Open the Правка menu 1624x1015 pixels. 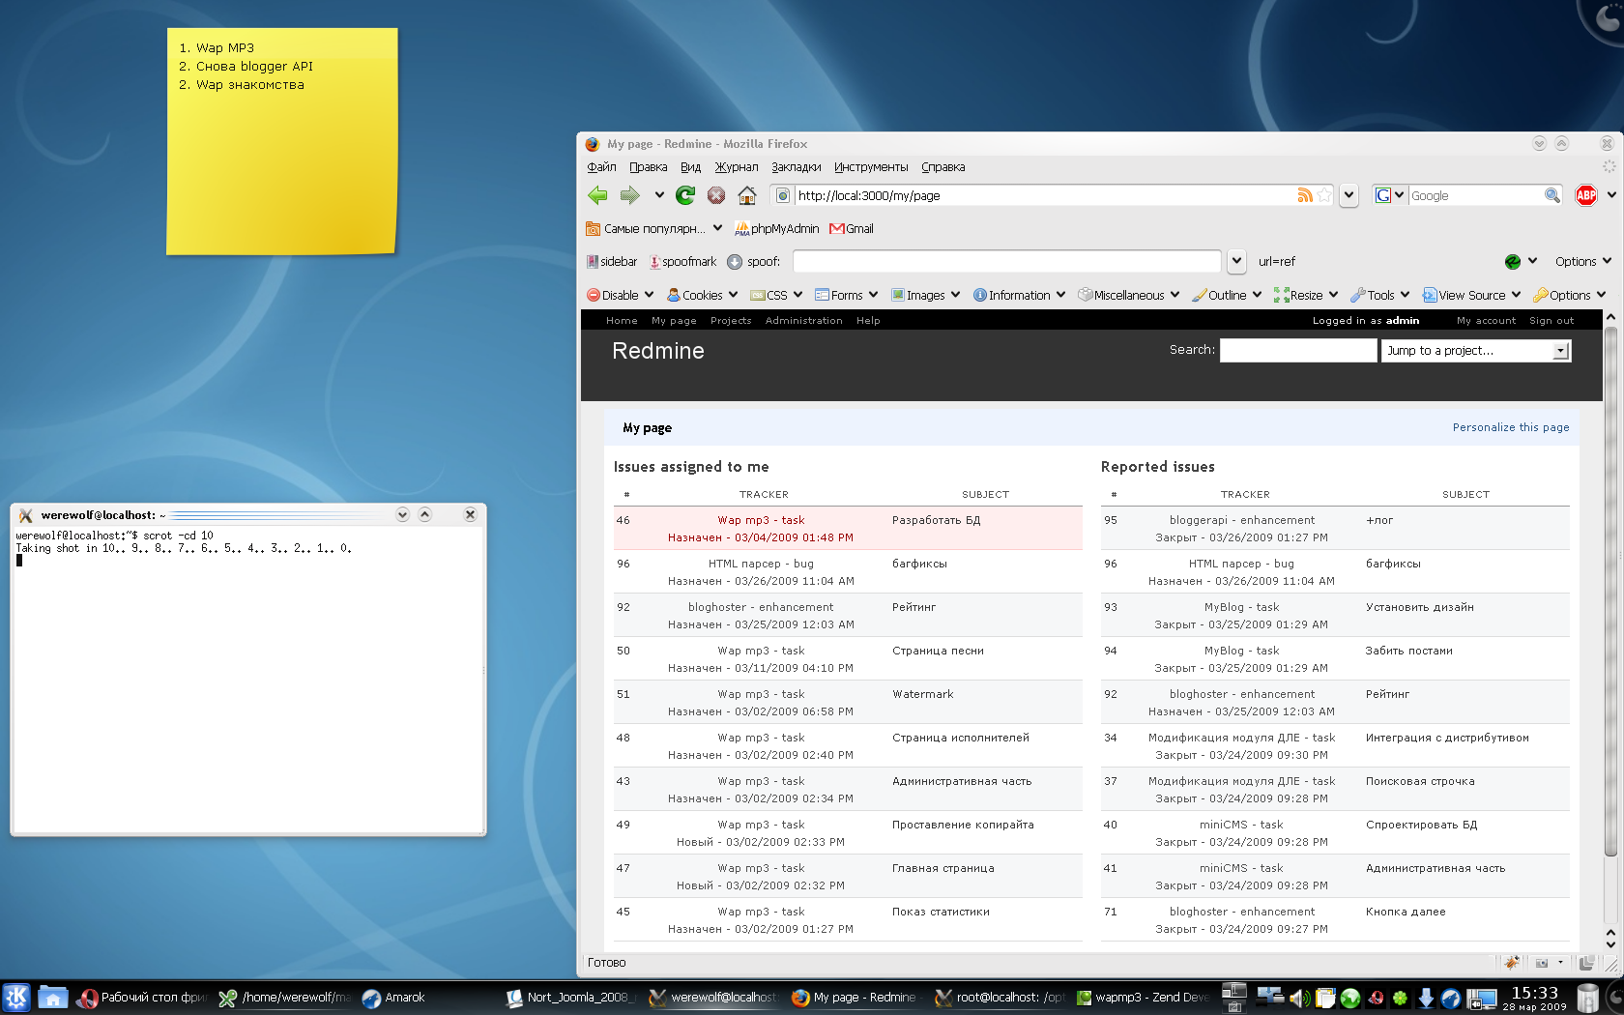[x=649, y=167]
